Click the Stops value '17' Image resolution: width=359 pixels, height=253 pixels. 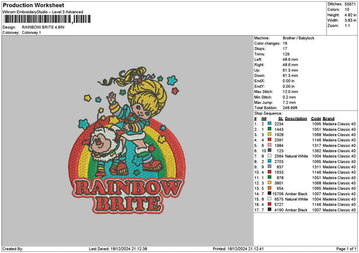point(285,49)
